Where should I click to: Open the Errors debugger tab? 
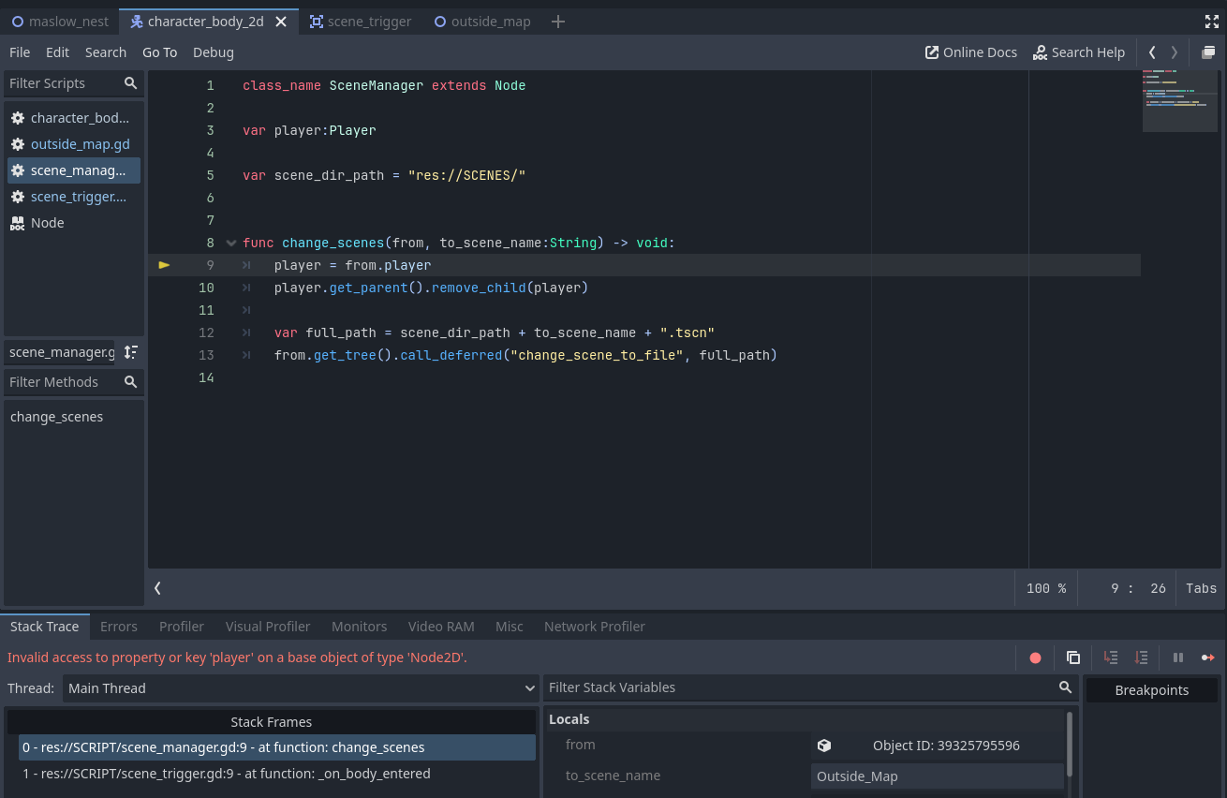point(119,627)
